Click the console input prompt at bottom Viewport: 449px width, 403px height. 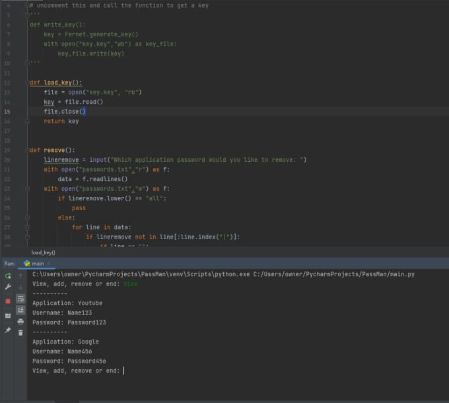pyautogui.click(x=78, y=371)
